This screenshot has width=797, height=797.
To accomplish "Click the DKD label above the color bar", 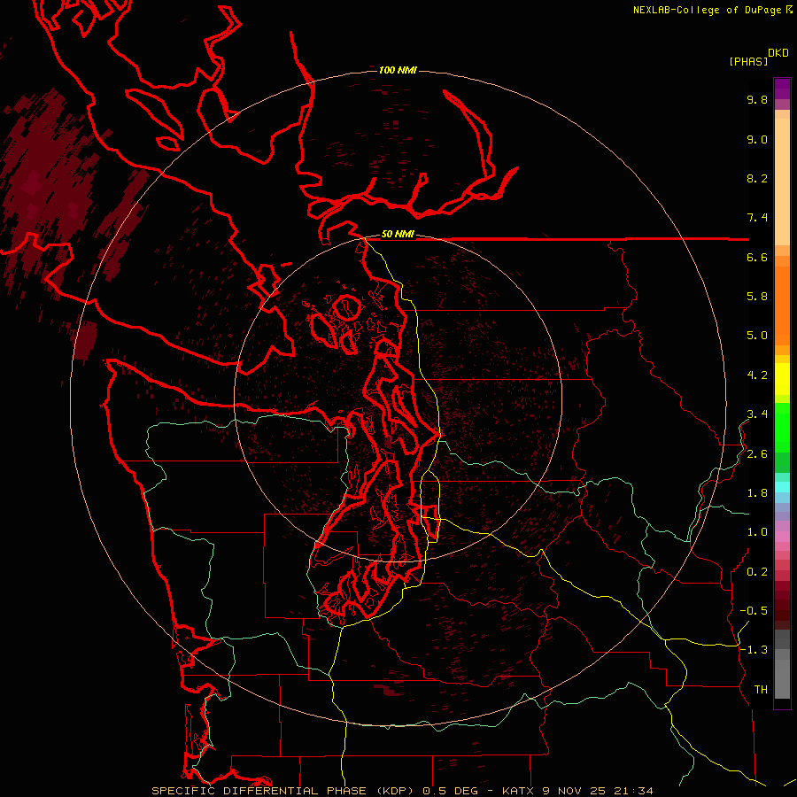I will pos(778,52).
